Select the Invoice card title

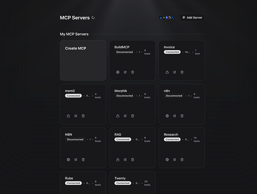[169, 47]
